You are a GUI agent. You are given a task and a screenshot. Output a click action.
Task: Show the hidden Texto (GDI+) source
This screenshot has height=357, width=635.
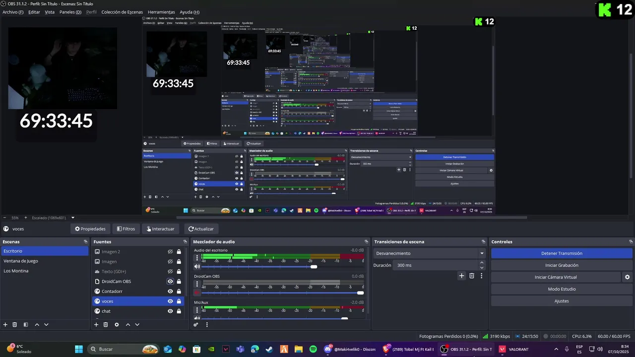click(170, 272)
